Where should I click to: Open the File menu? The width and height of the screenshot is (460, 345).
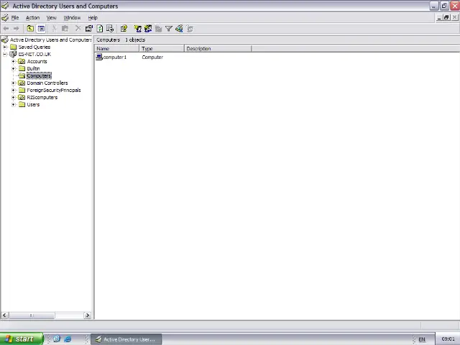[x=15, y=17]
